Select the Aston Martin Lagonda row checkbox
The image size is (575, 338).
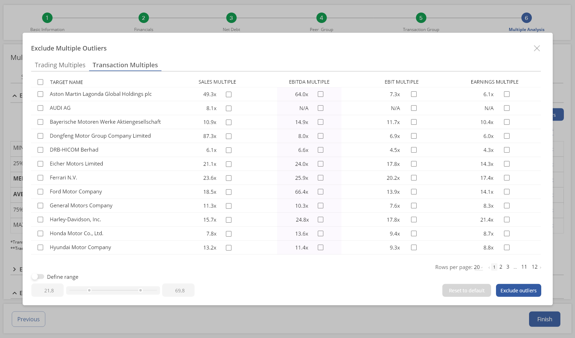tap(40, 94)
